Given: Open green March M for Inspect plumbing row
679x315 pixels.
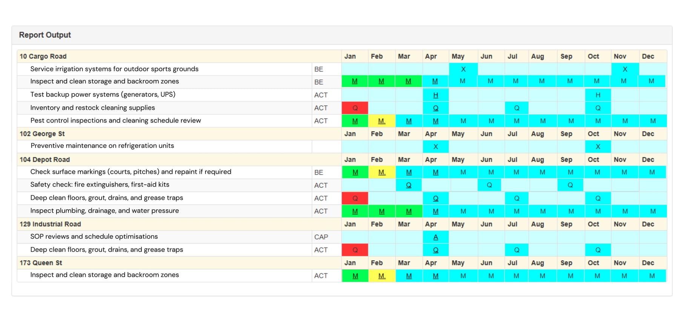Looking at the screenshot, I should 409,211.
